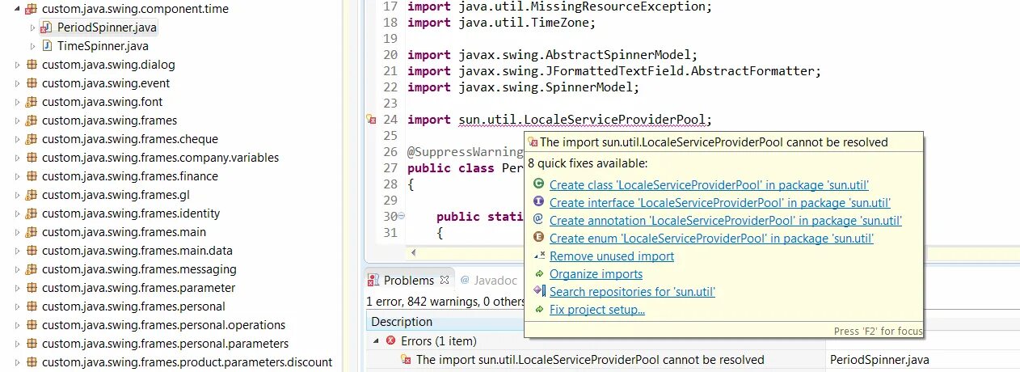This screenshot has width=1020, height=372.
Task: Click the custom.java.swing.frames.identity package icon
Action: tap(32, 213)
